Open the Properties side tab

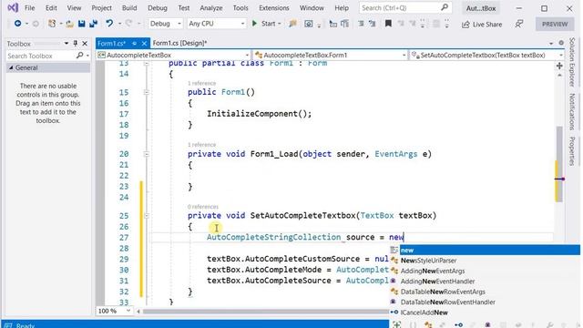pyautogui.click(x=572, y=151)
